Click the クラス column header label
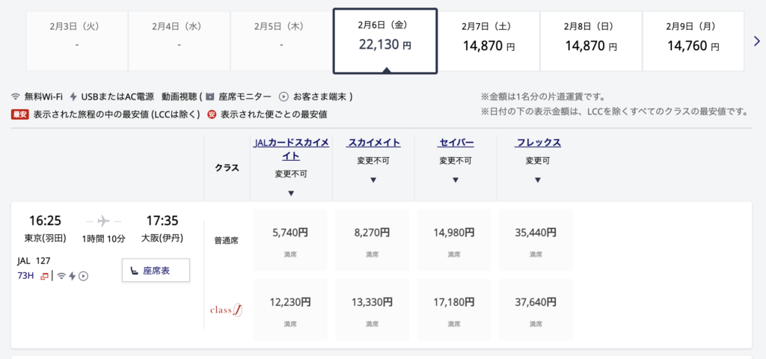Viewport: 766px width, 359px height. [x=227, y=168]
